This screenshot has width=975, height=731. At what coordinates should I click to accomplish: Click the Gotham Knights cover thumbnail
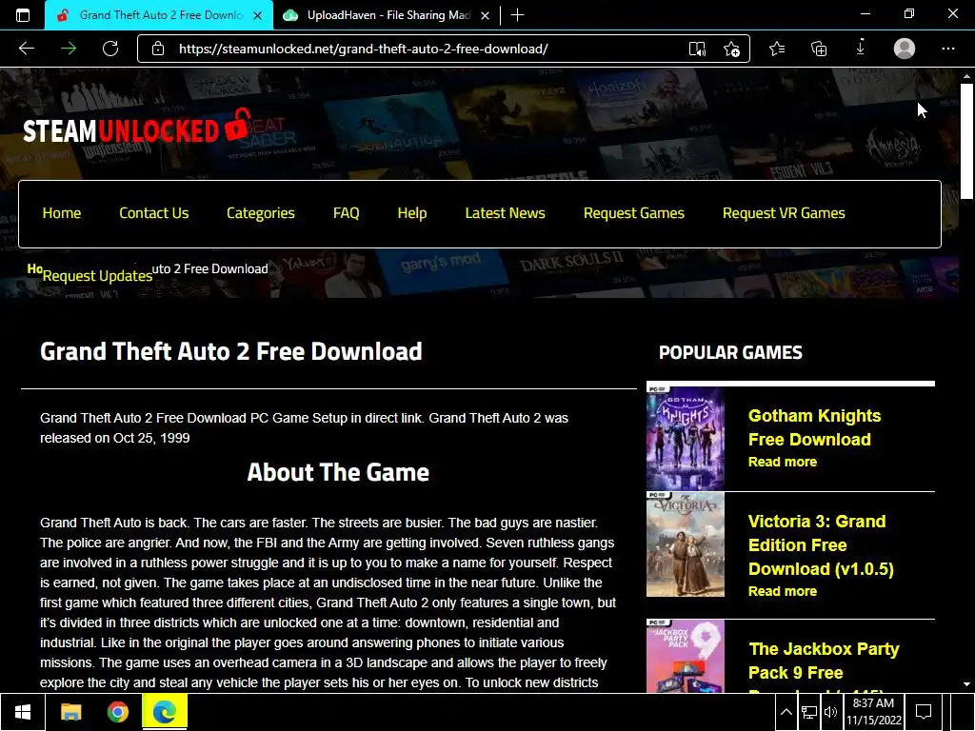tap(686, 438)
